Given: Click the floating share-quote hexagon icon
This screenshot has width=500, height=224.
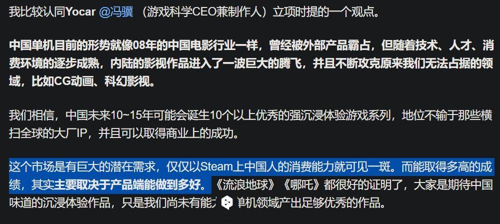Looking at the screenshot, I should (x=226, y=202).
